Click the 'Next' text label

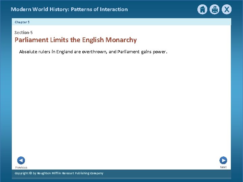coord(223,167)
